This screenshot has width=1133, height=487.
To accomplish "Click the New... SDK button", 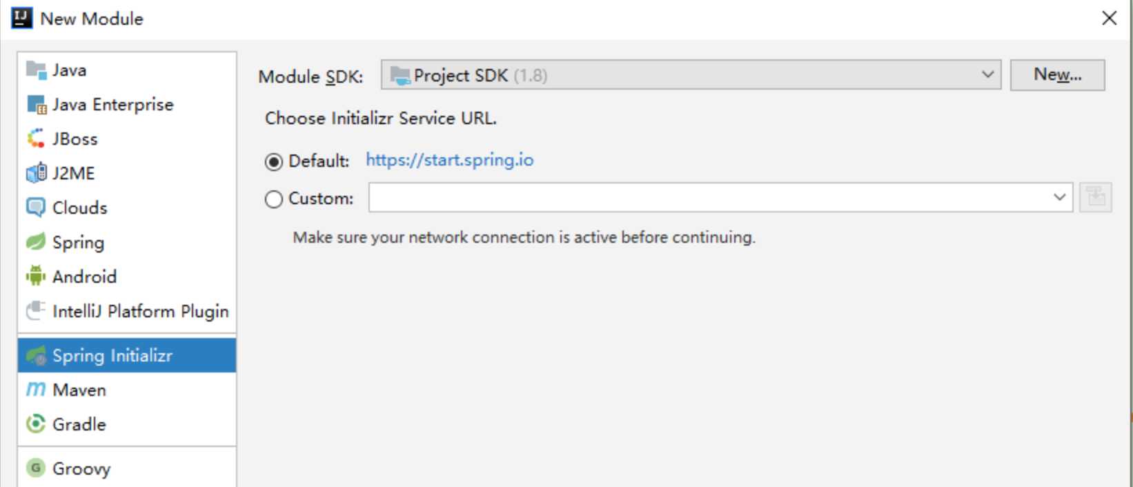I will 1057,74.
